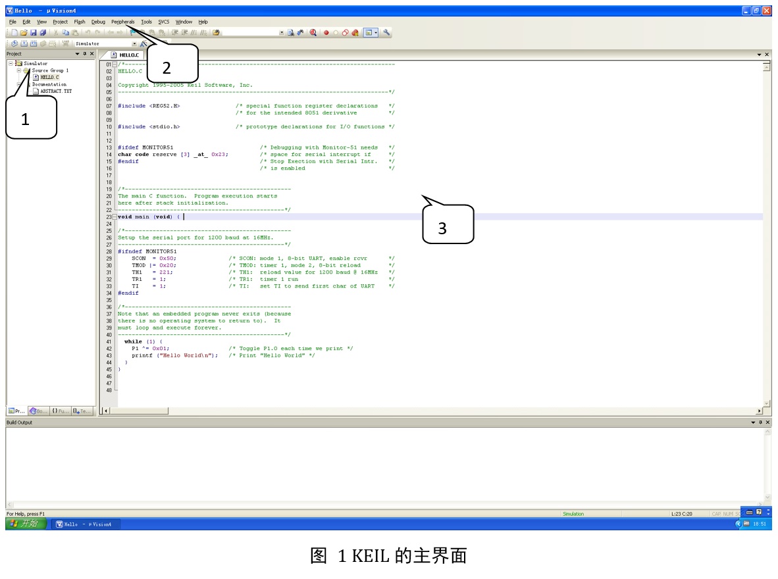778x579 pixels.
Task: Navigate forward with the right arrow icon
Action: [120, 33]
